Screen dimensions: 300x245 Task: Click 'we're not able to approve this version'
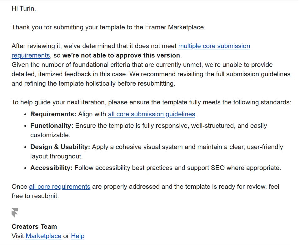point(121,55)
